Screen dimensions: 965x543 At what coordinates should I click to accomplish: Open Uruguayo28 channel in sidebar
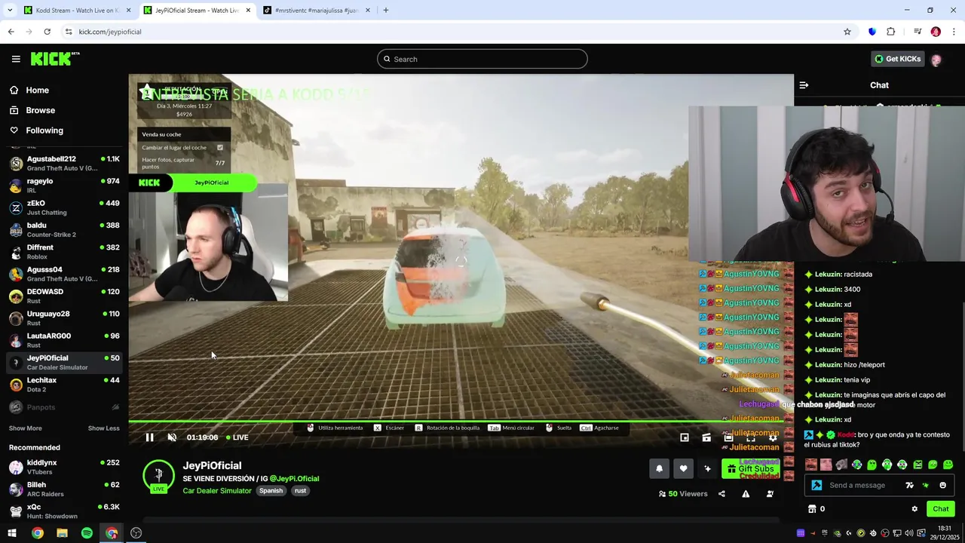64,318
